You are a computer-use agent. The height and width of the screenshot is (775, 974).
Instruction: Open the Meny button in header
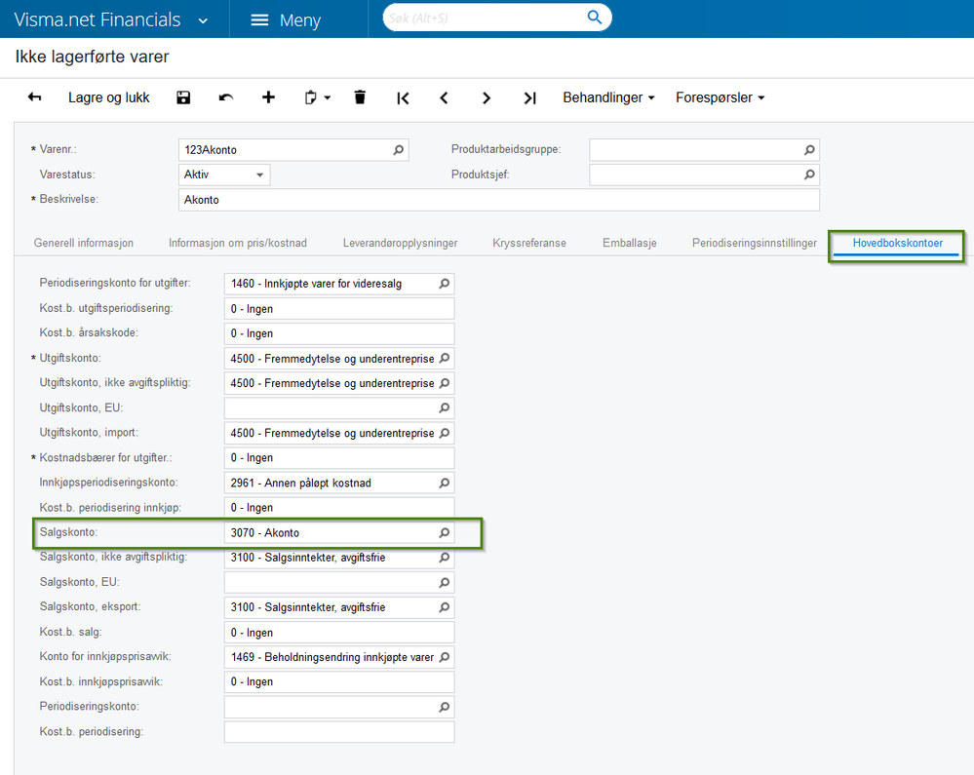tap(287, 19)
